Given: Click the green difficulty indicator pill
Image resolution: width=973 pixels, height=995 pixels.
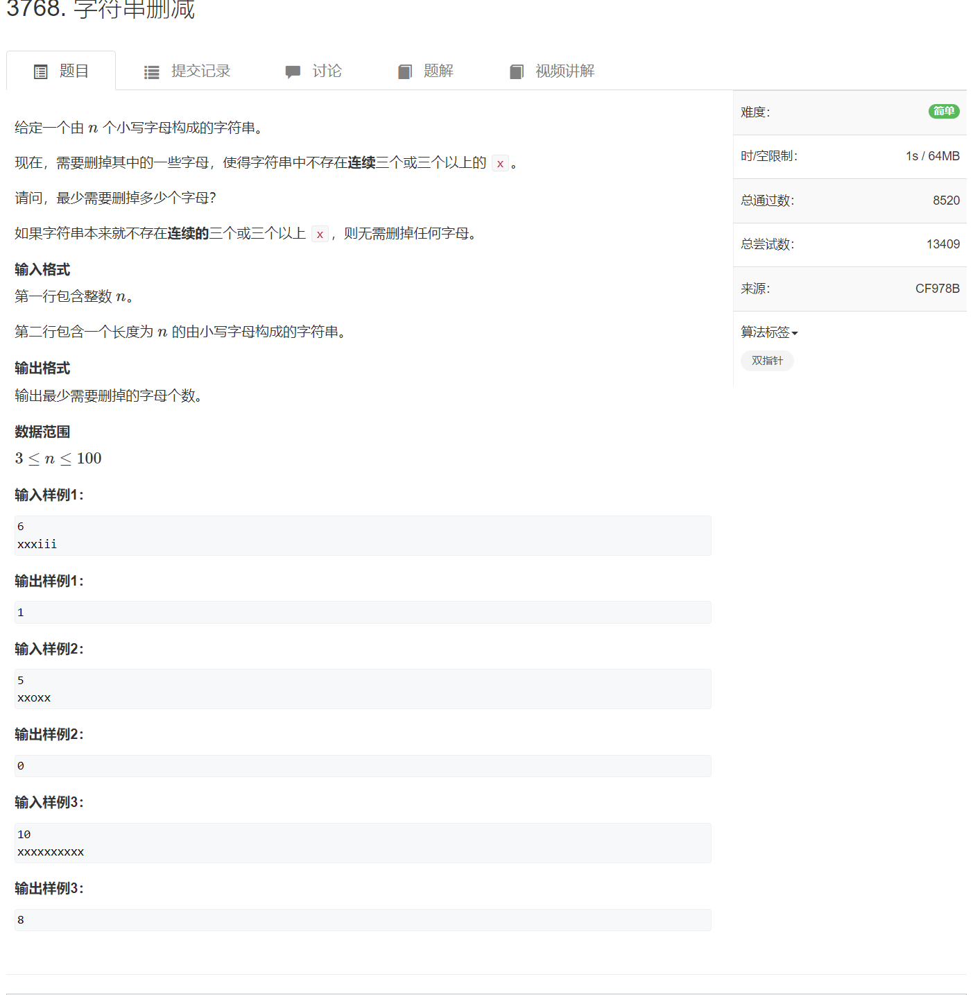Looking at the screenshot, I should tap(944, 111).
